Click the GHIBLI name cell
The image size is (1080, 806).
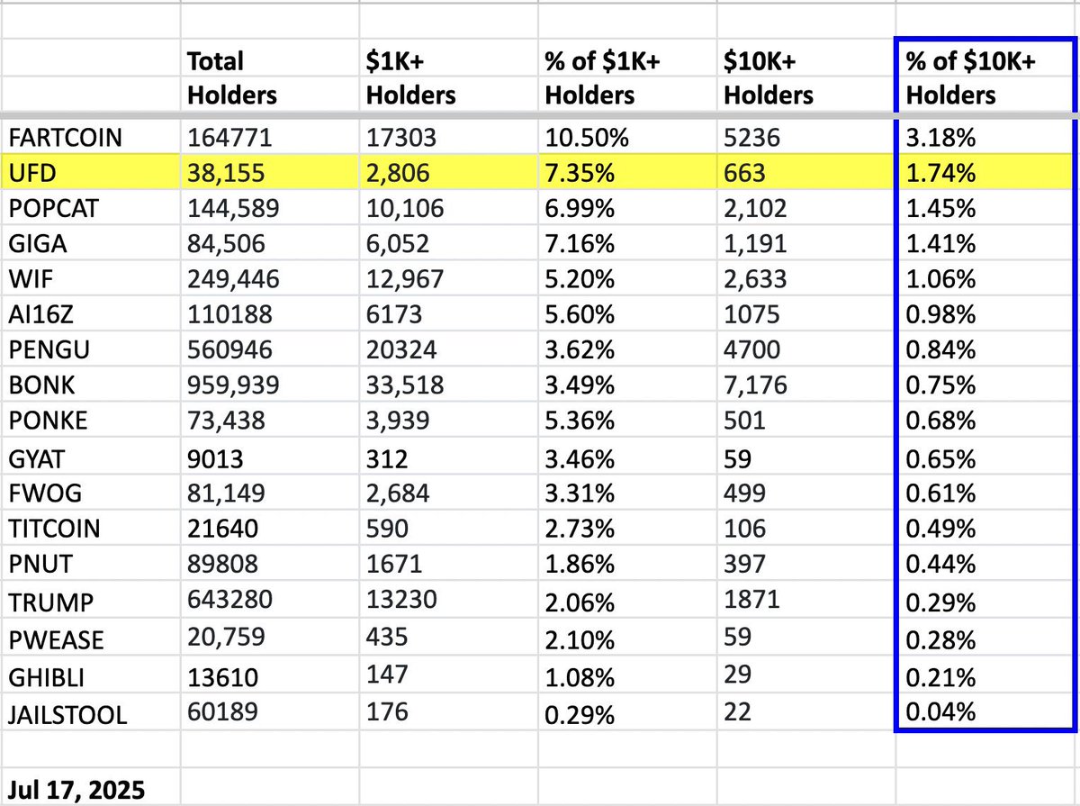click(90, 675)
